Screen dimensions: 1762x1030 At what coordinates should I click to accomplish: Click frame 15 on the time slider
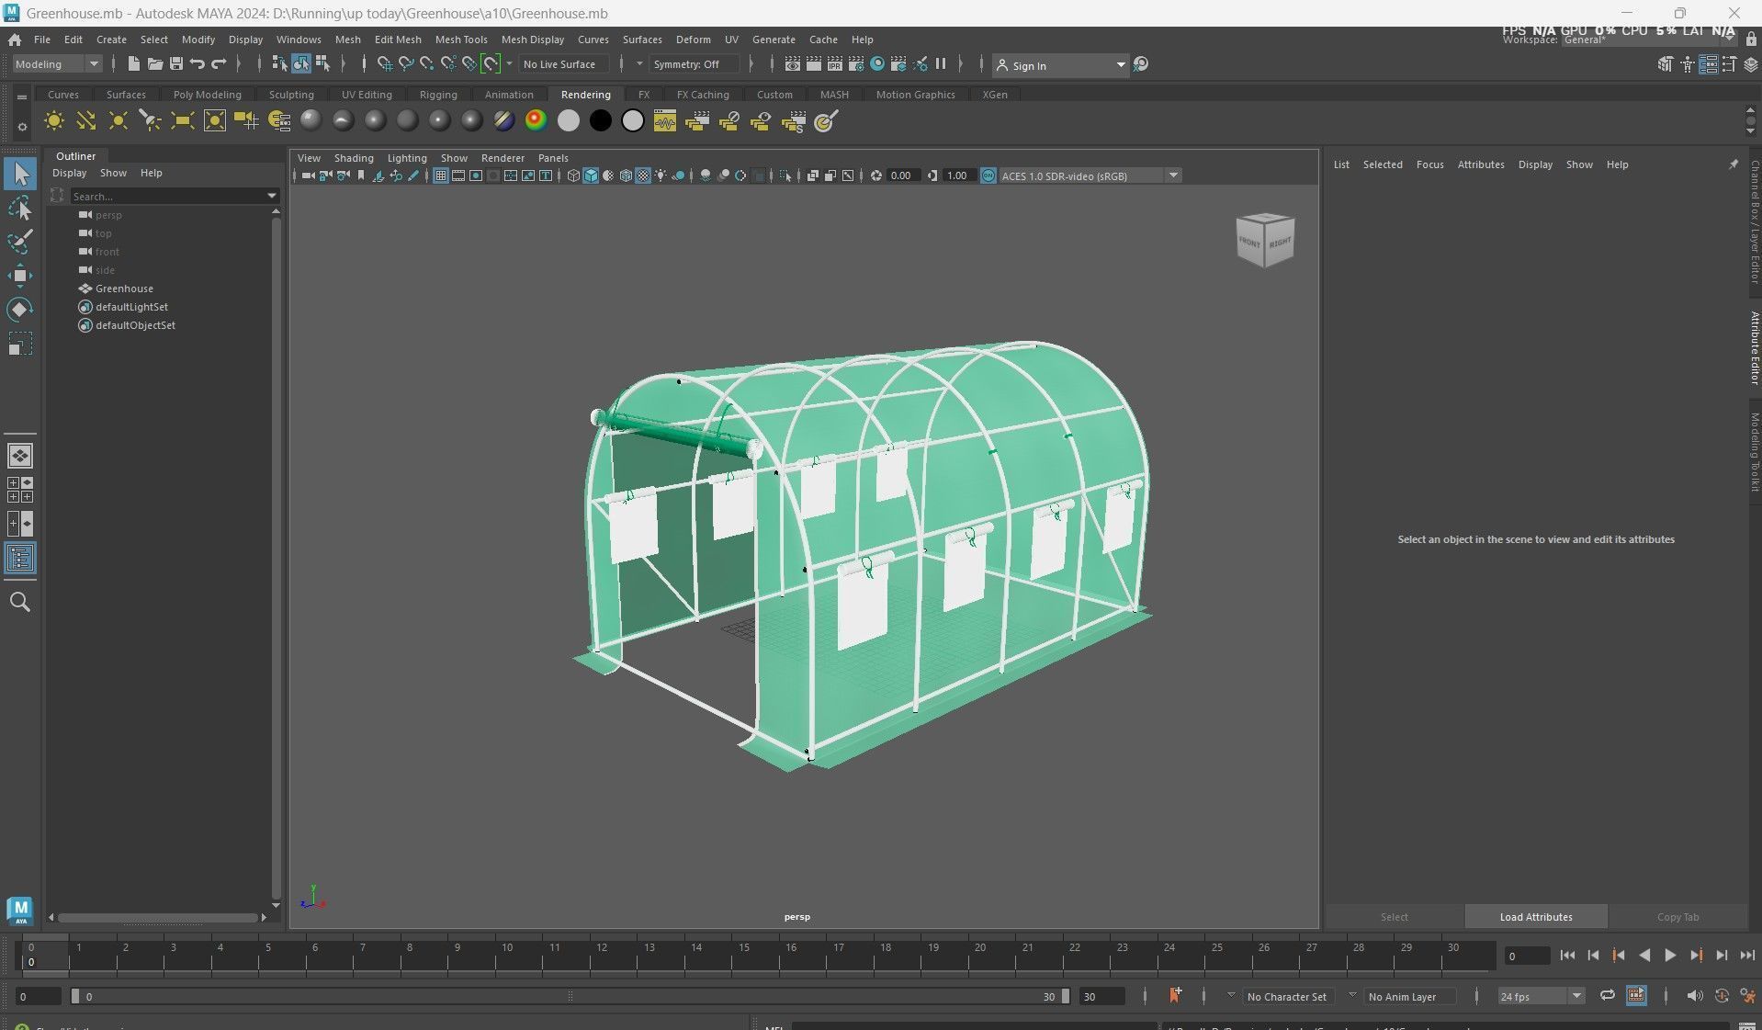(x=743, y=956)
